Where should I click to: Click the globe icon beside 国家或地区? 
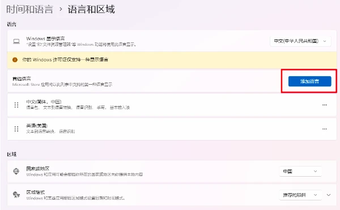point(16,171)
